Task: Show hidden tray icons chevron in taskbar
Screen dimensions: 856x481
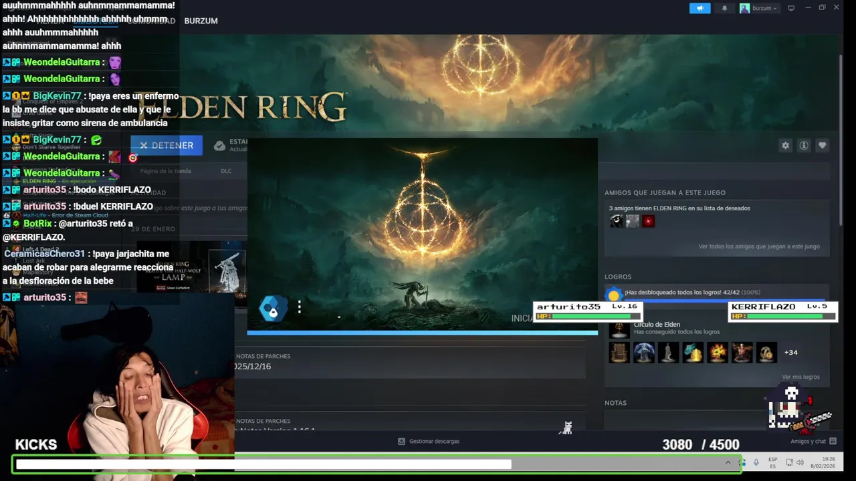Action: pos(728,462)
